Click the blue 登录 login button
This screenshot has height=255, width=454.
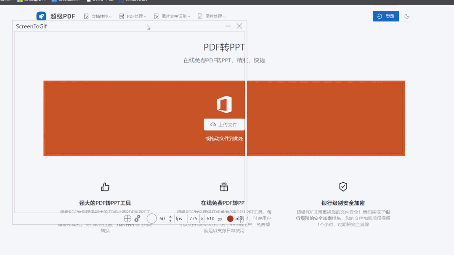(x=386, y=16)
